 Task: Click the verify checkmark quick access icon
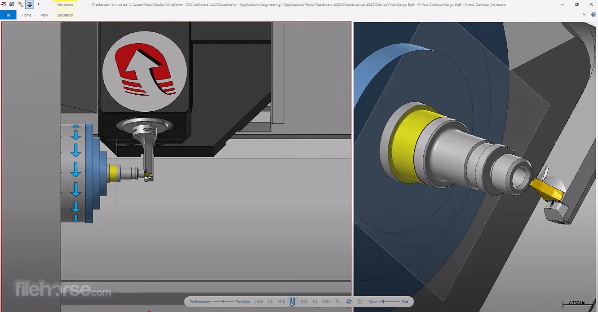coord(21,4)
